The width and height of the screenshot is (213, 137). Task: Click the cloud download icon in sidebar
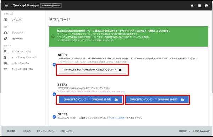coord(5,33)
